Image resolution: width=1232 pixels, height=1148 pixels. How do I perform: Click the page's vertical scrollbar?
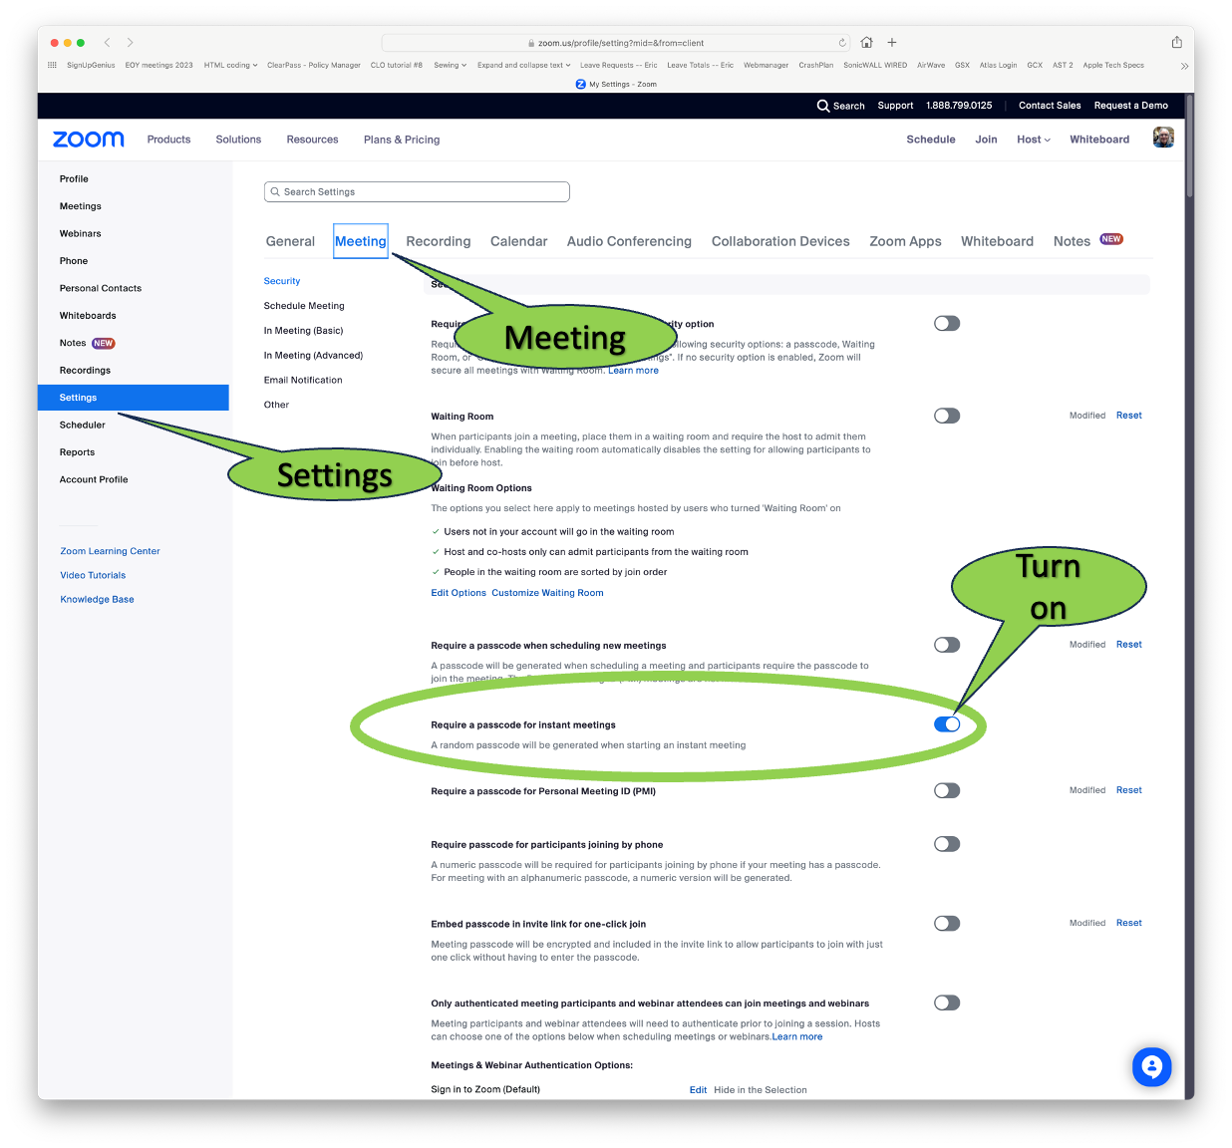click(1189, 147)
